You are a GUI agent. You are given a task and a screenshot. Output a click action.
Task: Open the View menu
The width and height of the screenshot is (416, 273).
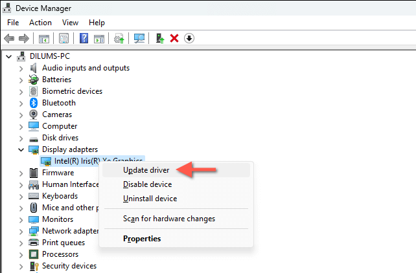70,23
